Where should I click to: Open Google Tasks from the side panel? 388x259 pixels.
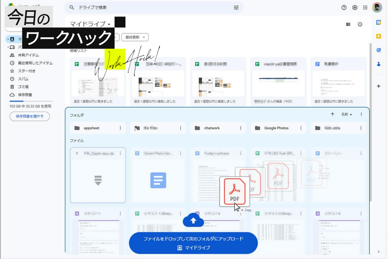click(x=379, y=49)
